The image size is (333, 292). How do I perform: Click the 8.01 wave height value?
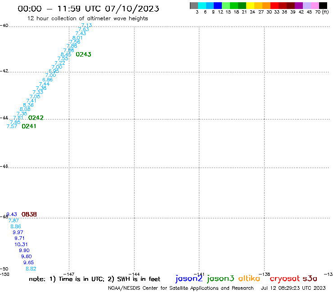pos(77,38)
